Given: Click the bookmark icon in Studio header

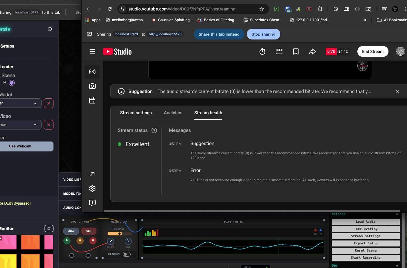Looking at the screenshot, I should [296, 51].
